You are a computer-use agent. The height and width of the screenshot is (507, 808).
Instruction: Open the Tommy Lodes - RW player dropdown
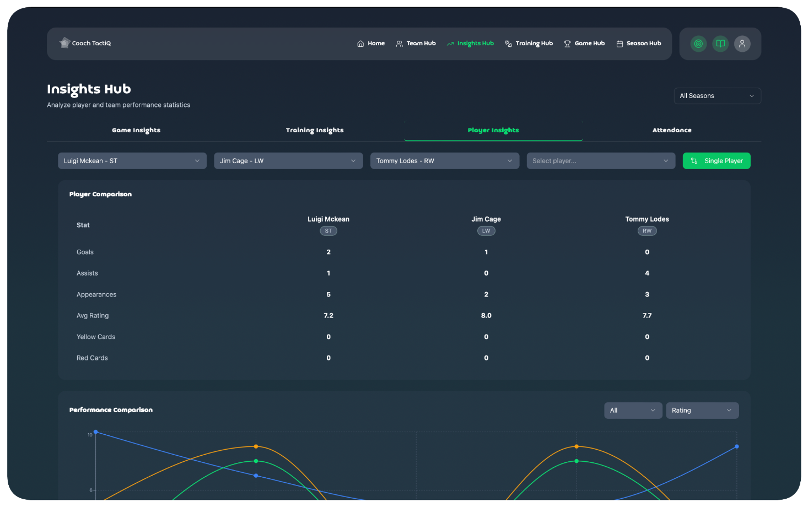(445, 161)
